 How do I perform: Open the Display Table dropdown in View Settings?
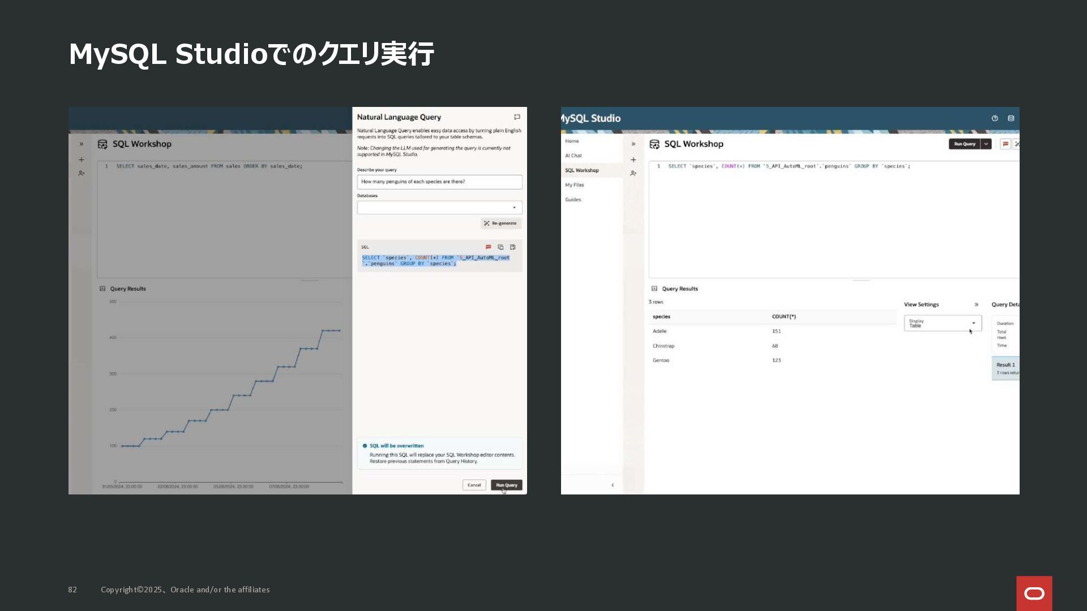[x=943, y=323]
